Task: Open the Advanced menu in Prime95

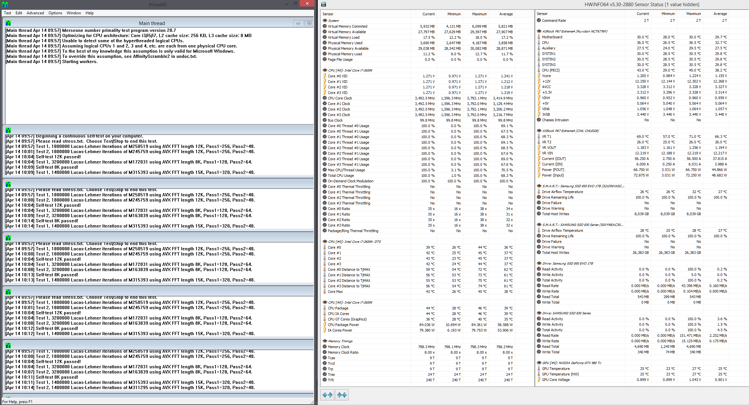Action: [x=35, y=13]
